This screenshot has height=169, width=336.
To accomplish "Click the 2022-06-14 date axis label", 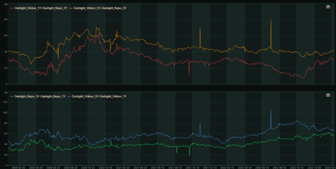I will (262, 168).
